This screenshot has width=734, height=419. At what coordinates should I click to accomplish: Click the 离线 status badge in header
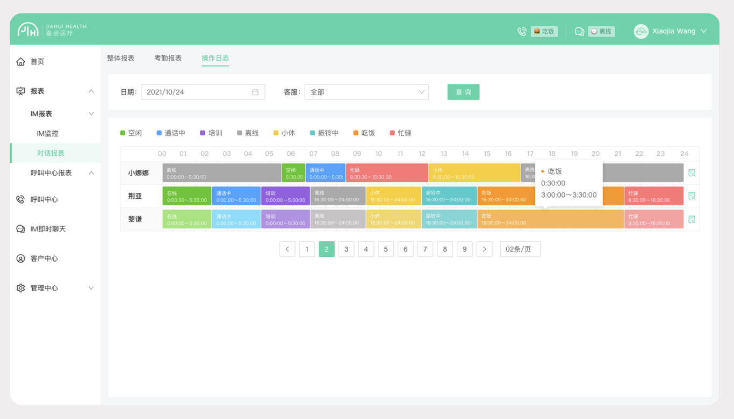coord(601,32)
